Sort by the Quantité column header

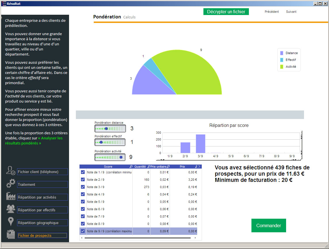tap(140, 167)
